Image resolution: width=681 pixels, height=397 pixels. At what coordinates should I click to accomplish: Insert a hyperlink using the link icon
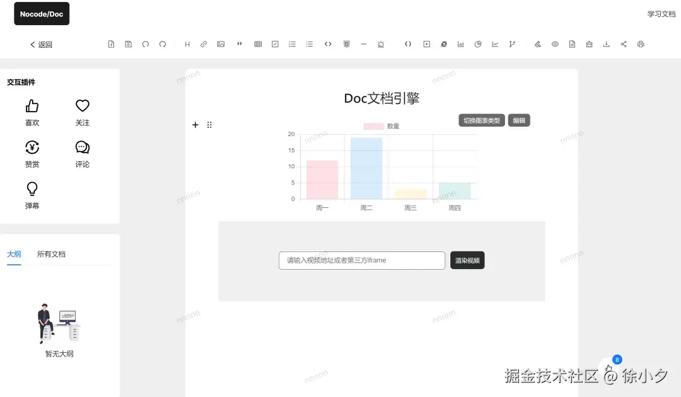[203, 44]
